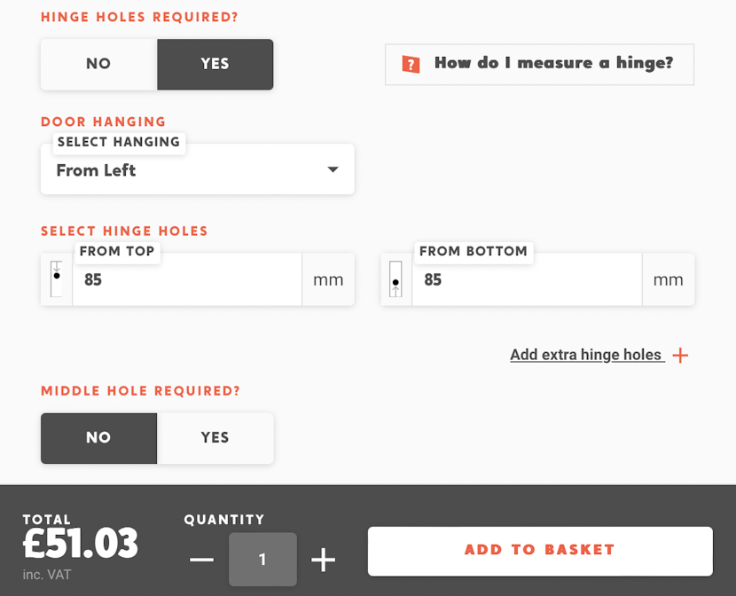Screen dimensions: 736x596
Task: Click the dropdown arrow beside From Left
Action: [x=333, y=169]
